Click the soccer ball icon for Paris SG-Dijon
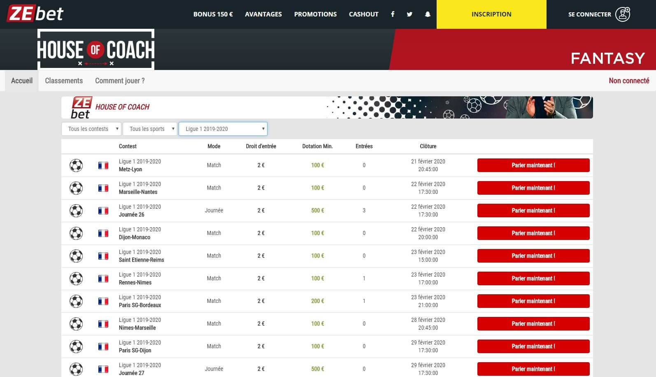 pyautogui.click(x=76, y=347)
